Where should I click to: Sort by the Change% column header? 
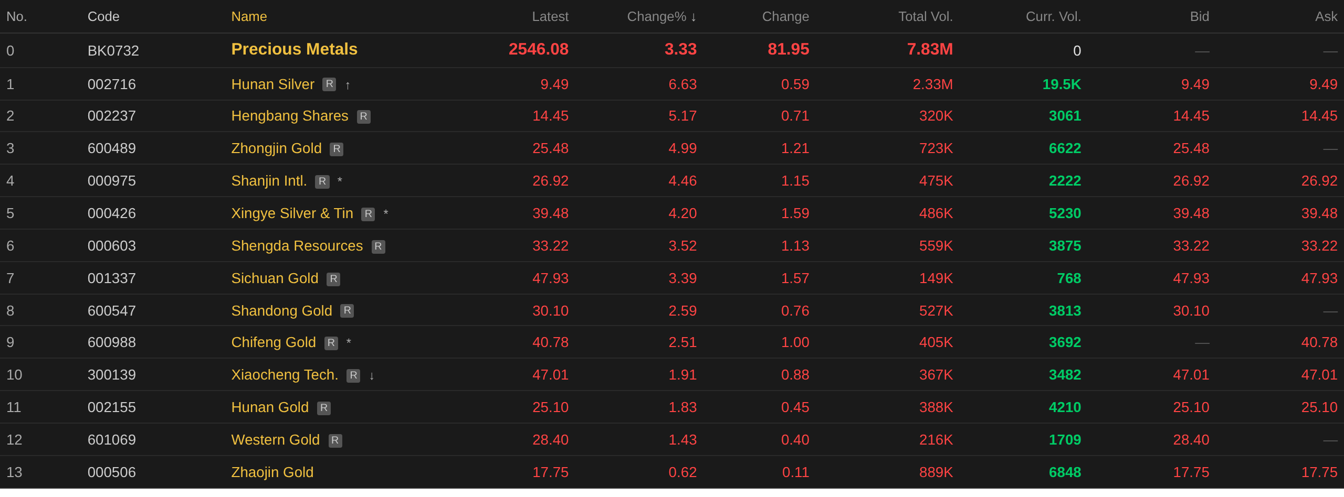661,17
